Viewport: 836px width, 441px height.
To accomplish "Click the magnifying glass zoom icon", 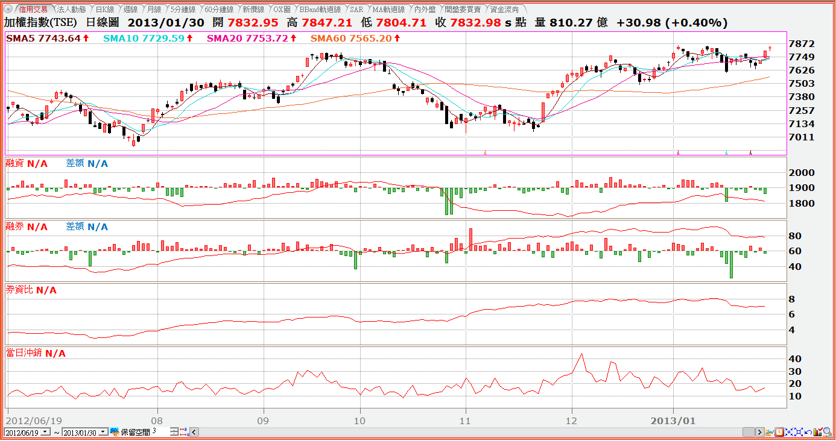I will [828, 432].
